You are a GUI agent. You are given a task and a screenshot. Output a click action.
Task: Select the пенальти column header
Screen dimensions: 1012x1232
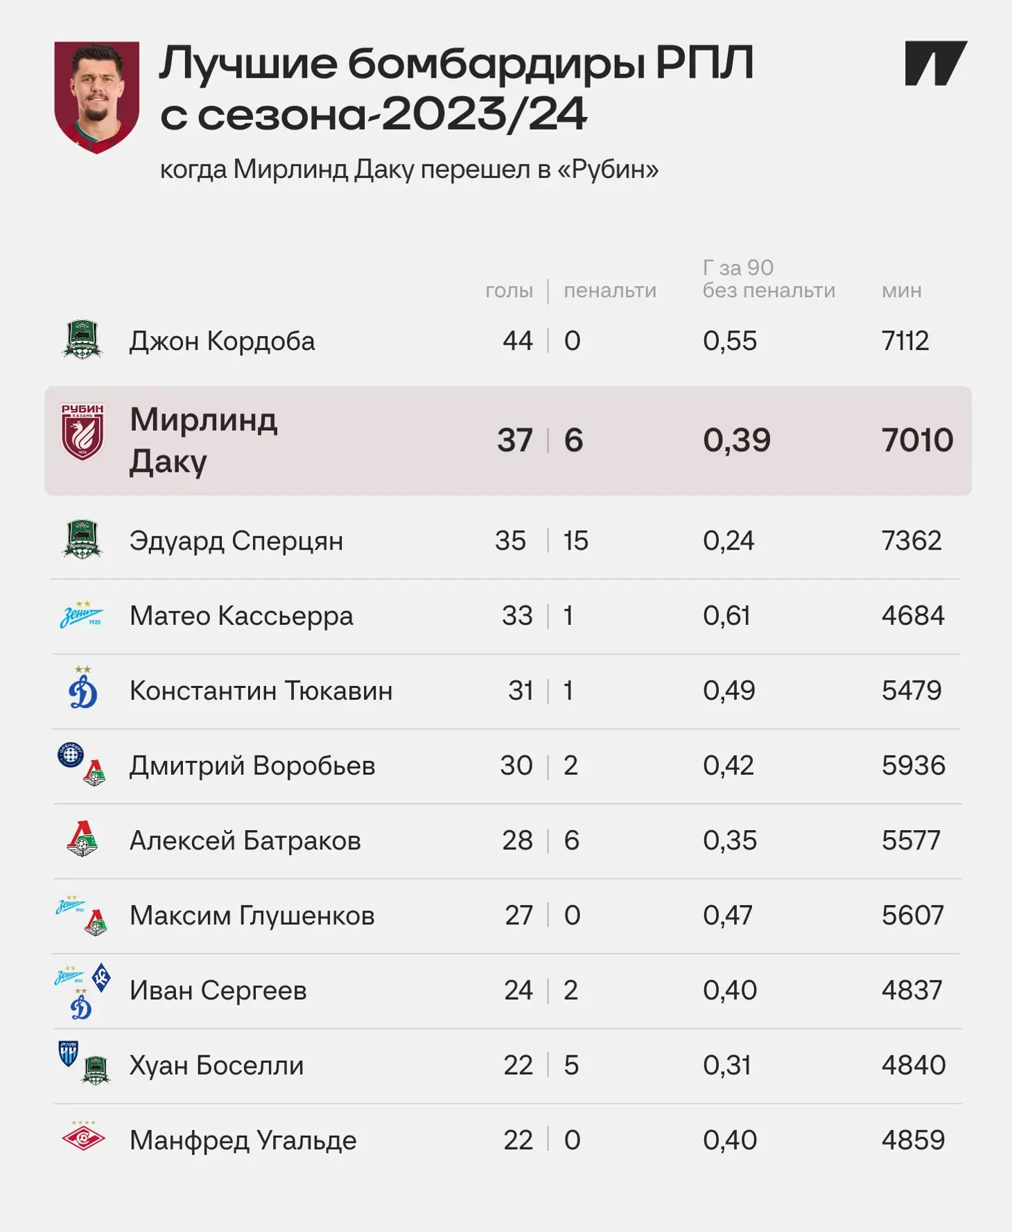(610, 290)
